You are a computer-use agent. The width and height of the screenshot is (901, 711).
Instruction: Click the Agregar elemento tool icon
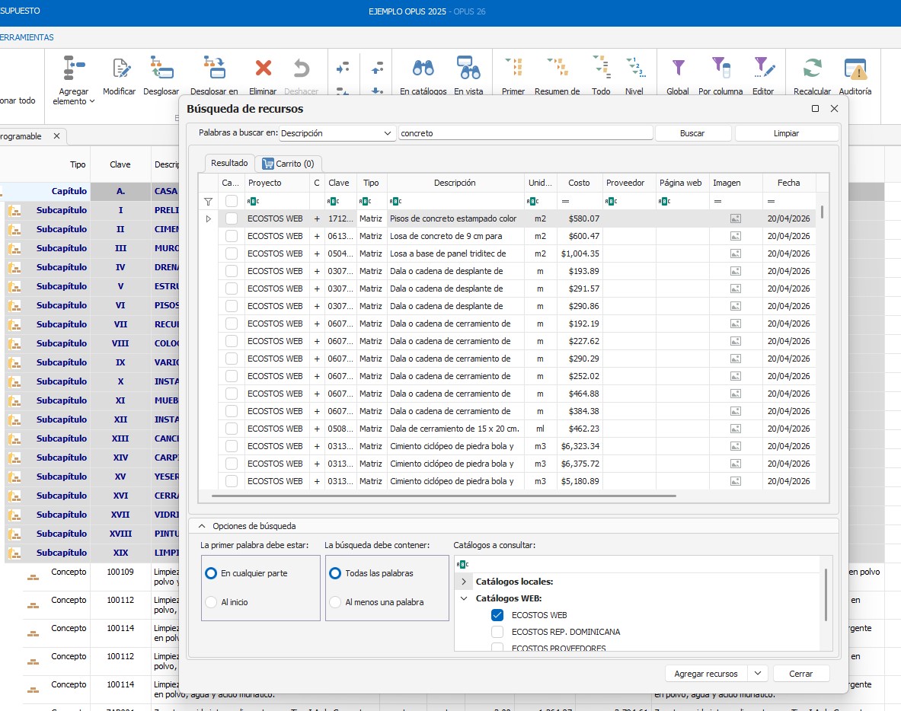point(74,69)
